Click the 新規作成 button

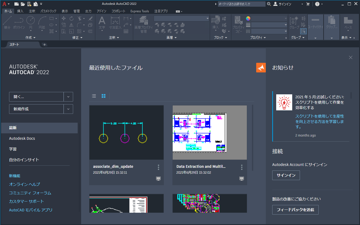36,109
